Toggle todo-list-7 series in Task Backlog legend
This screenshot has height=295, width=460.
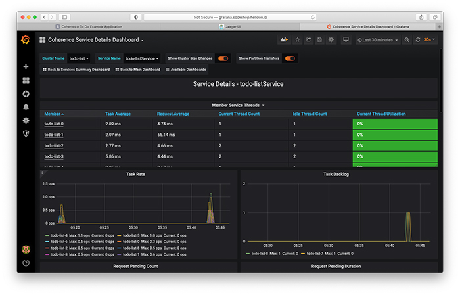[315, 254]
